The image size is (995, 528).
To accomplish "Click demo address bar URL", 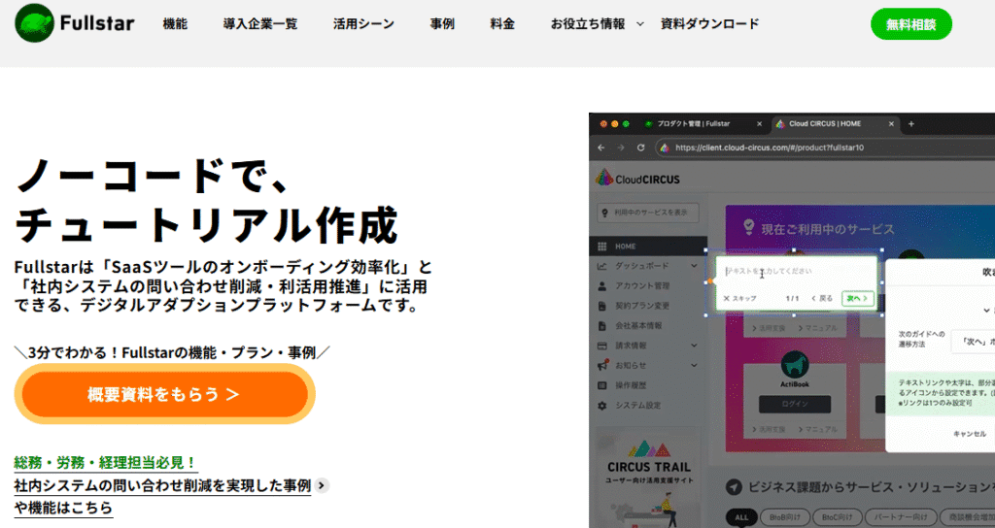I will [x=770, y=148].
